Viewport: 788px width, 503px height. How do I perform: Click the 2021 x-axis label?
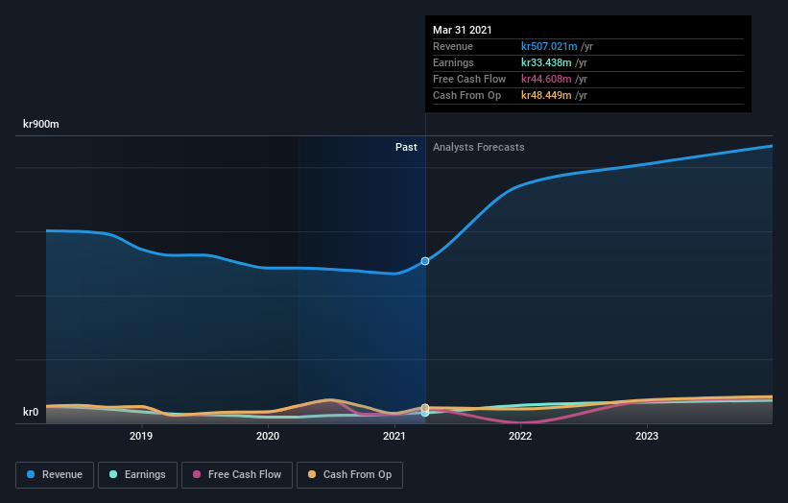(394, 436)
